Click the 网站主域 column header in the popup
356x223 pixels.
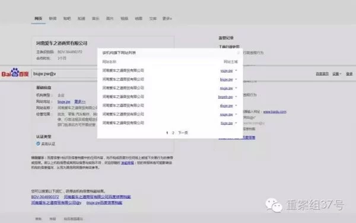(x=231, y=62)
